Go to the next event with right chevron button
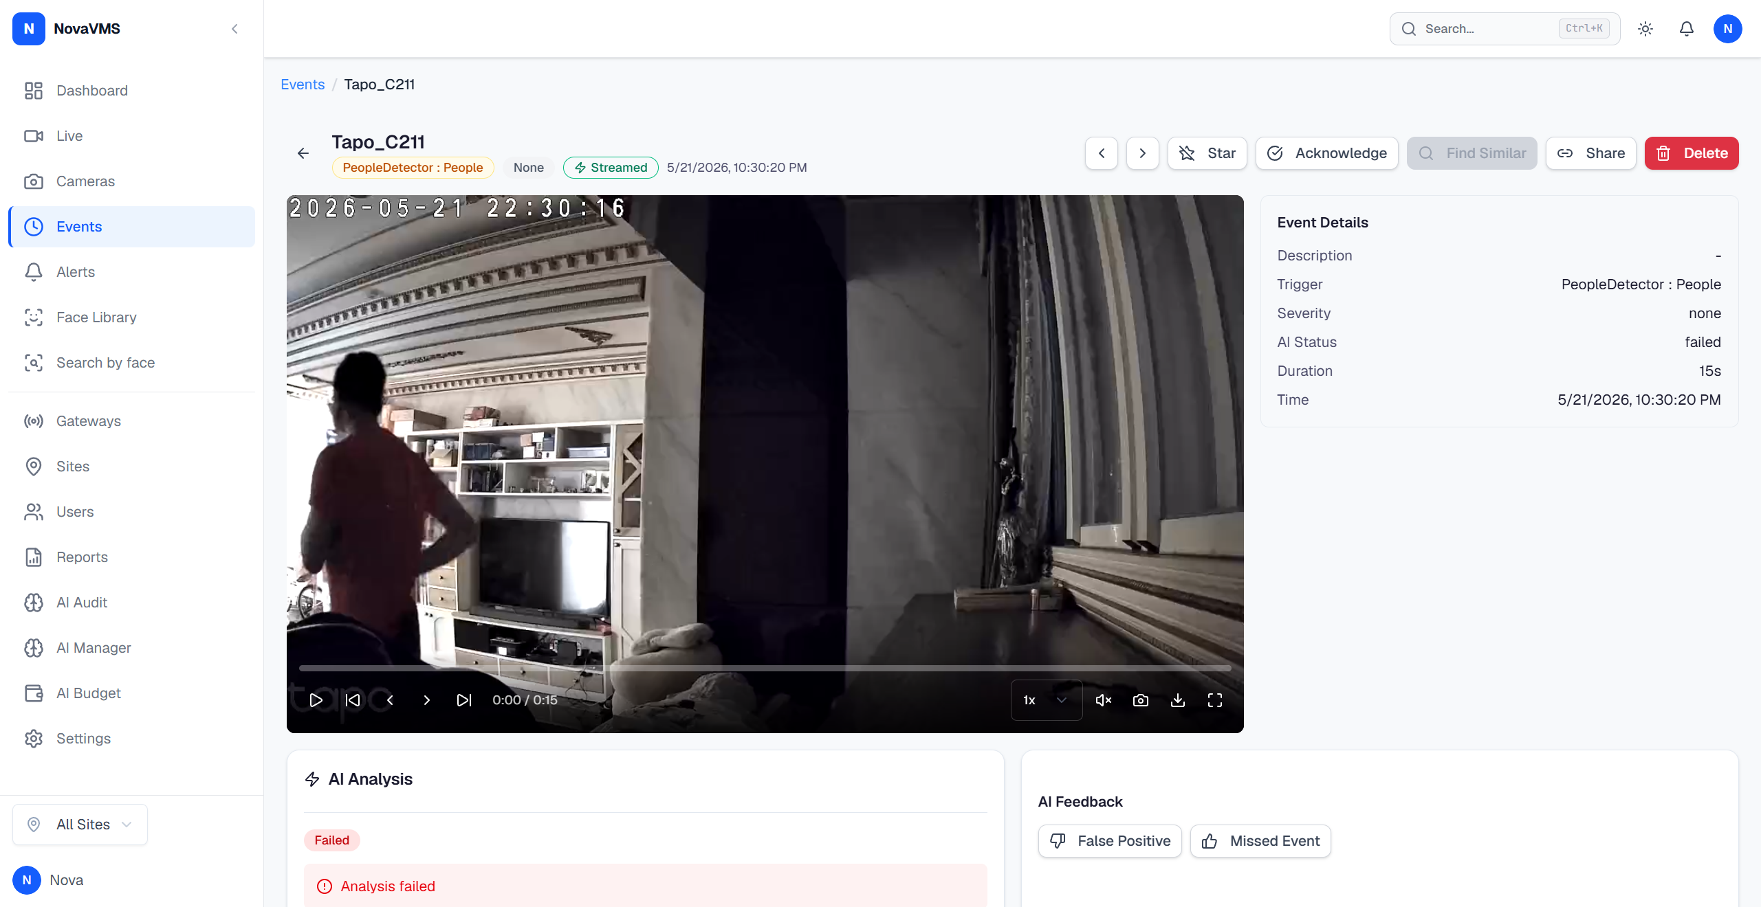The image size is (1761, 907). coord(1143,153)
